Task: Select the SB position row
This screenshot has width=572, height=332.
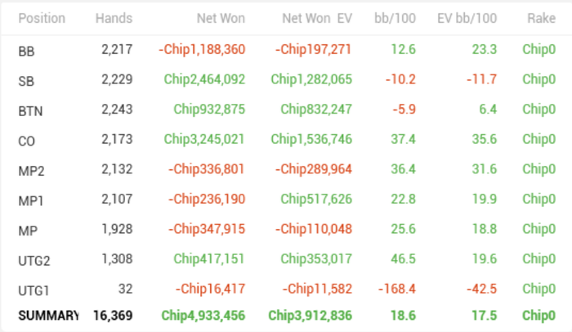Action: tap(26, 80)
